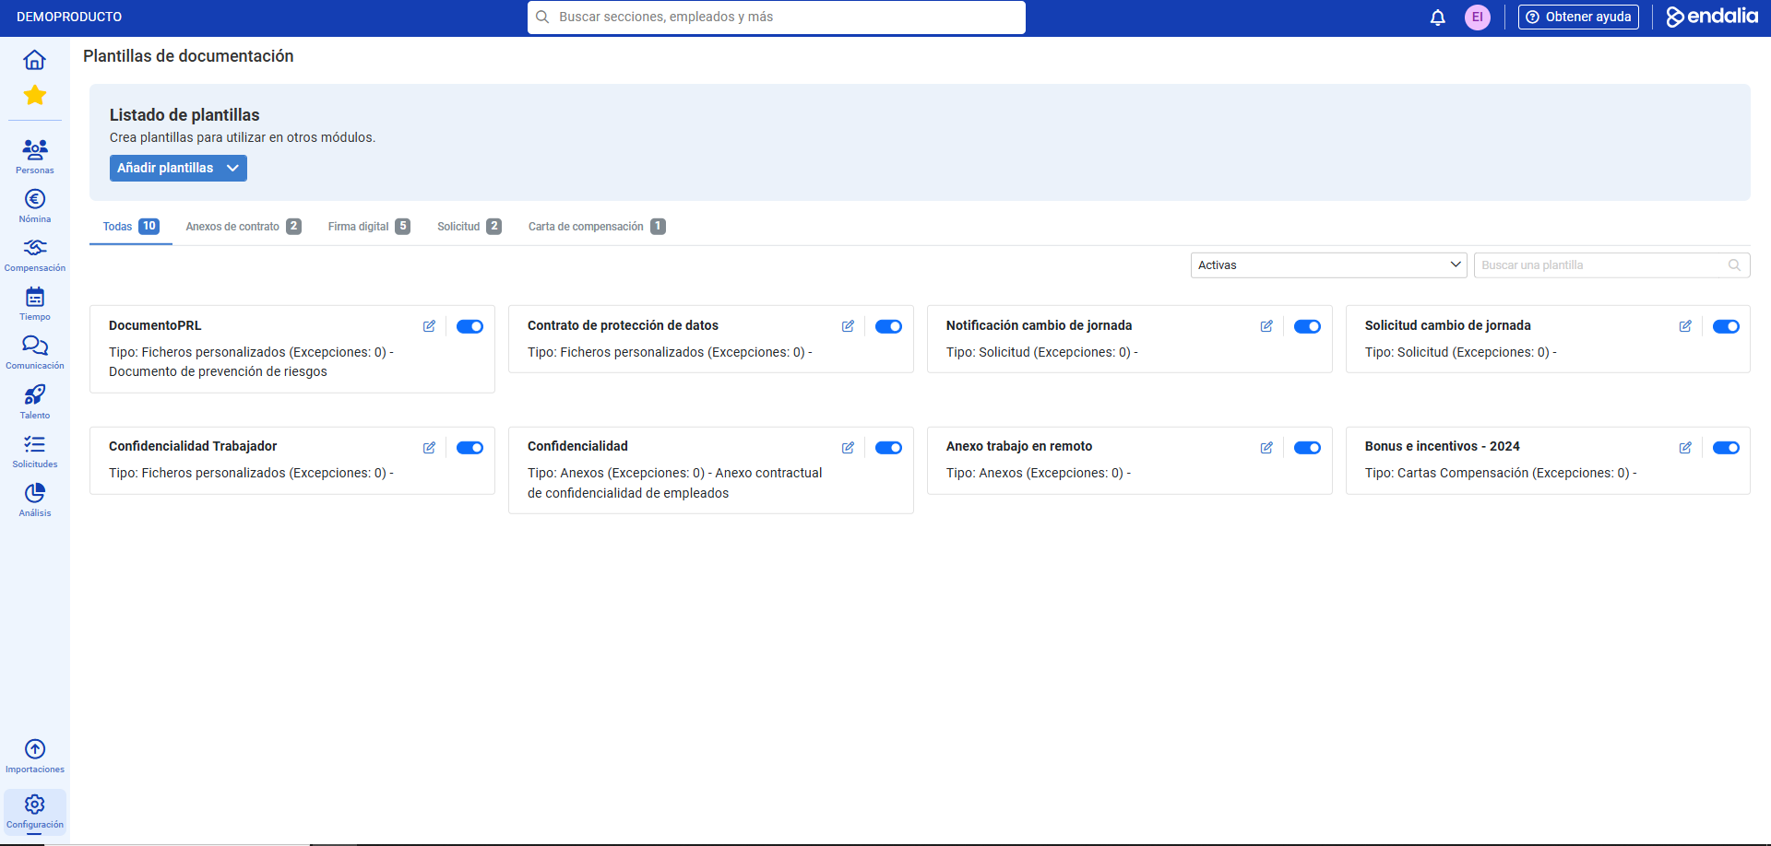
Task: Open the Nómina module
Action: tap(34, 206)
